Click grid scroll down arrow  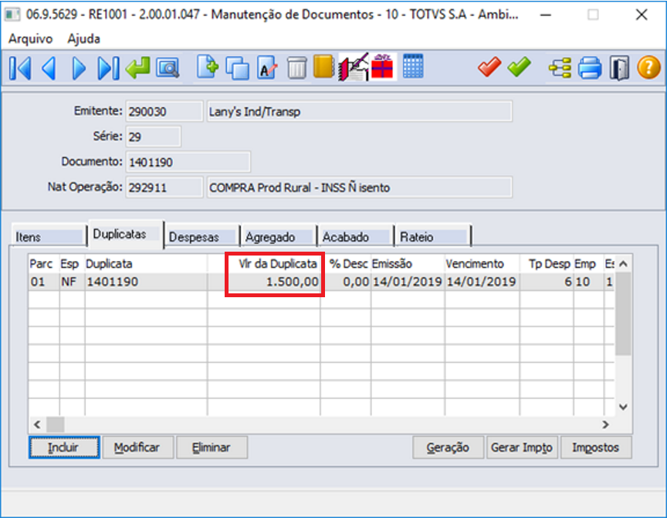click(623, 407)
